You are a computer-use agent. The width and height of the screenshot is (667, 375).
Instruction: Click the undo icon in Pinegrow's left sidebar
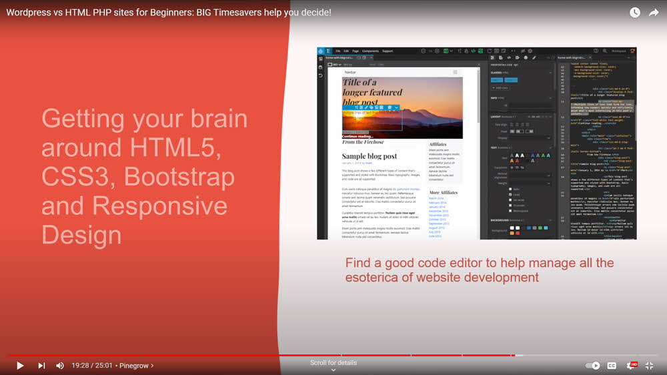(x=321, y=75)
